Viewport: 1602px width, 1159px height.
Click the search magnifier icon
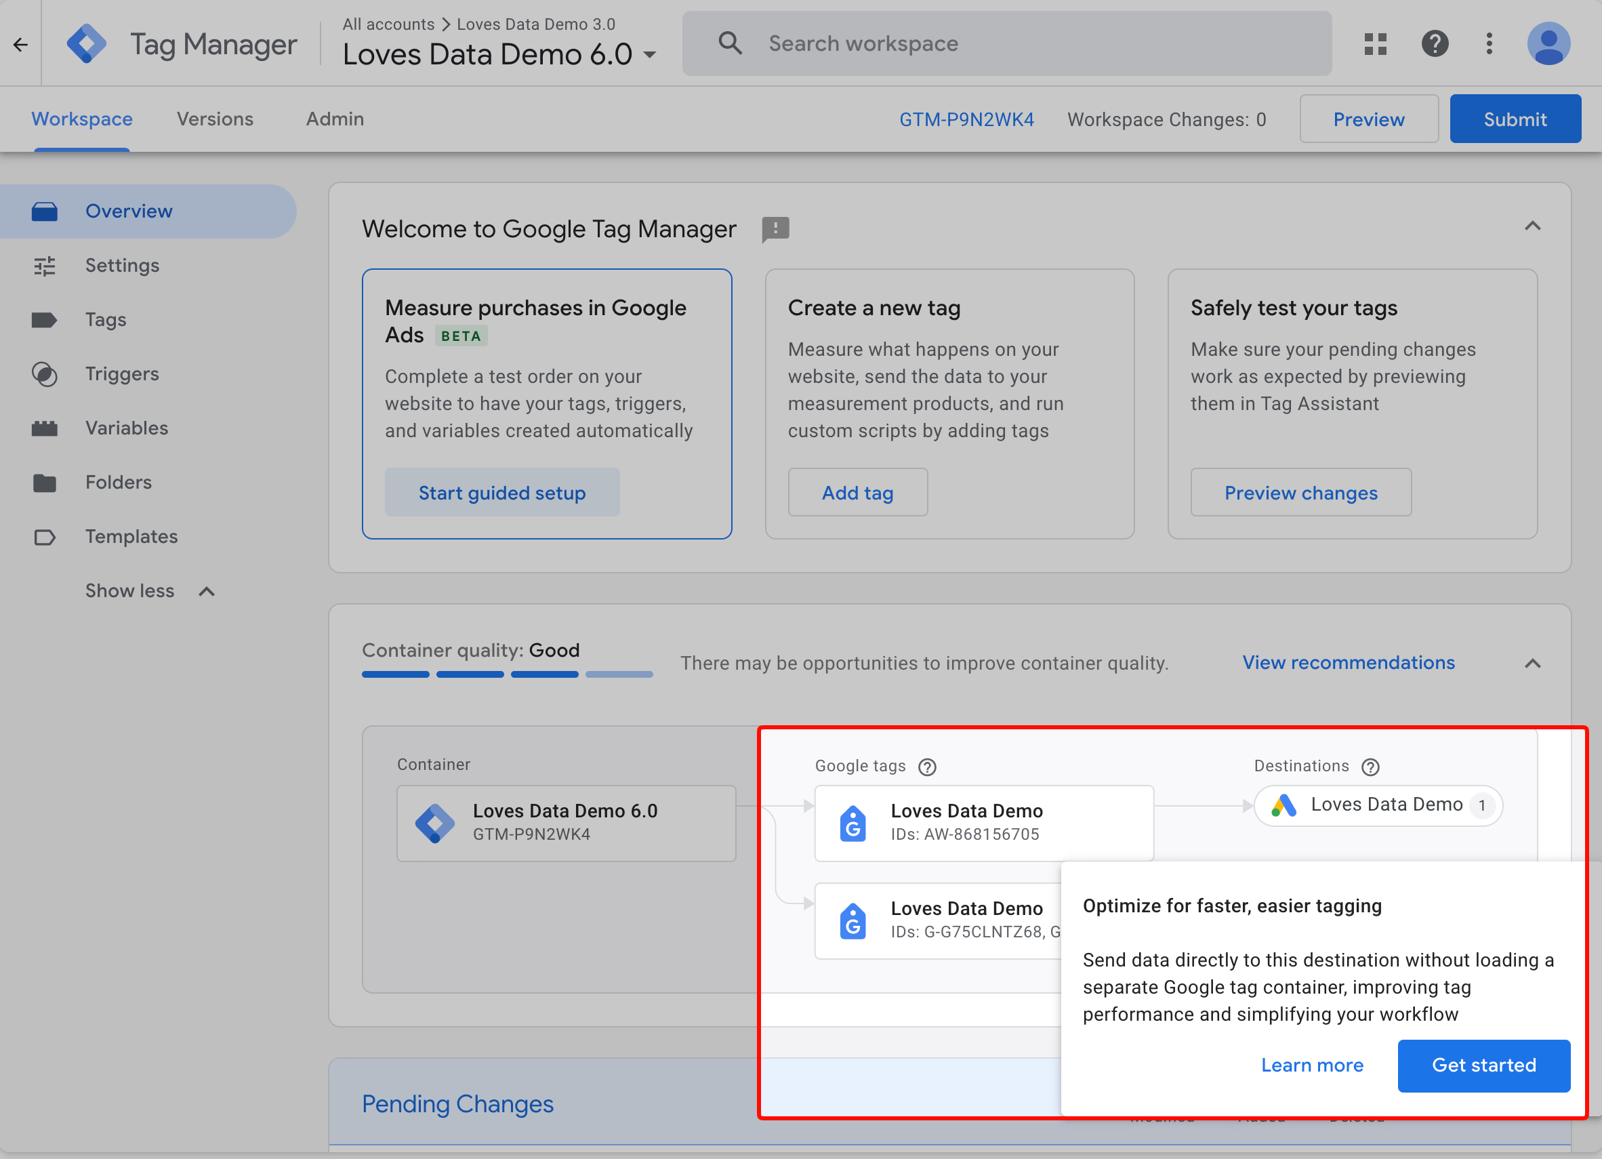730,44
